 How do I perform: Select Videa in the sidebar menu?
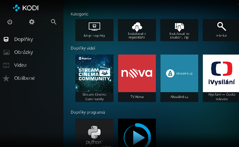pos(20,65)
